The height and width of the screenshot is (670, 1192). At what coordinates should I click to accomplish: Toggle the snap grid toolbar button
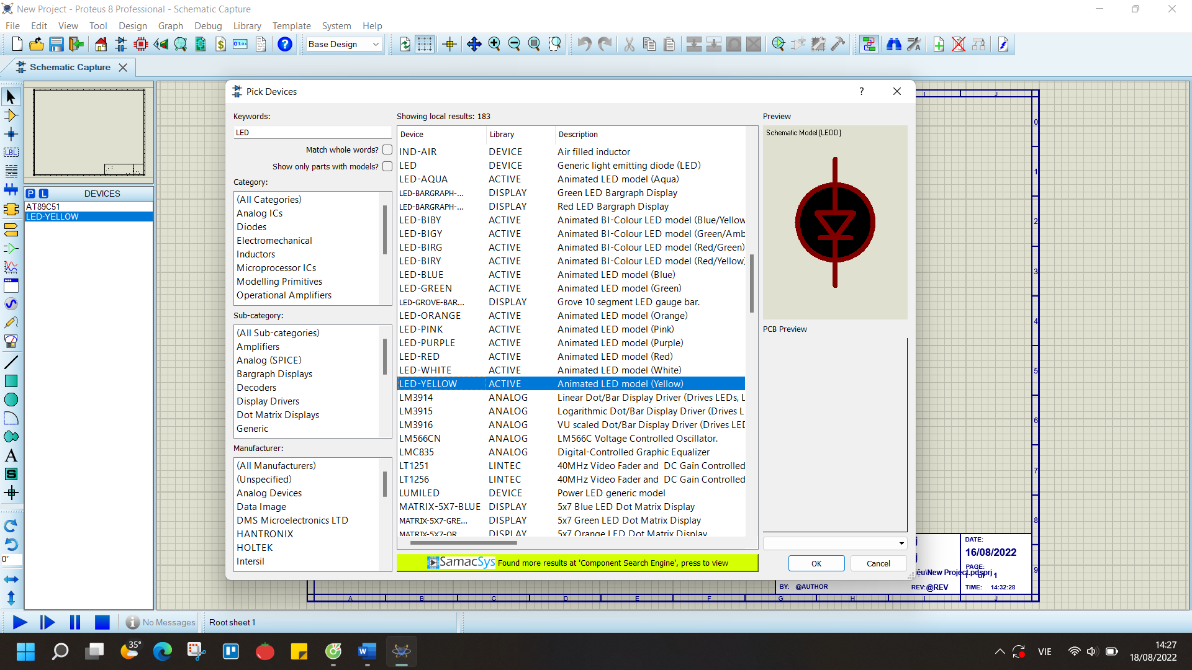point(425,44)
